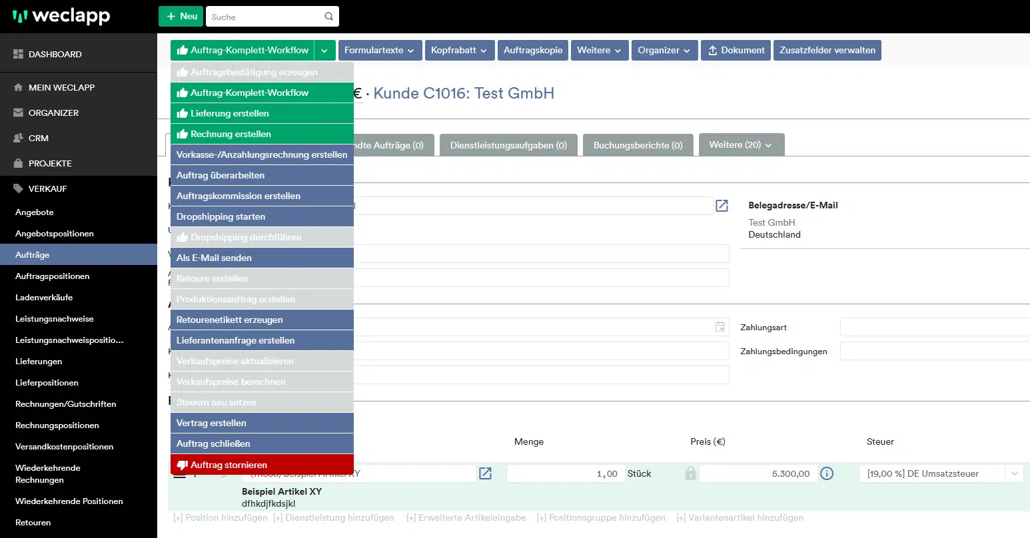This screenshot has height=538, width=1030.
Task: Expand the Weitere (20) tab menu
Action: [x=741, y=144]
